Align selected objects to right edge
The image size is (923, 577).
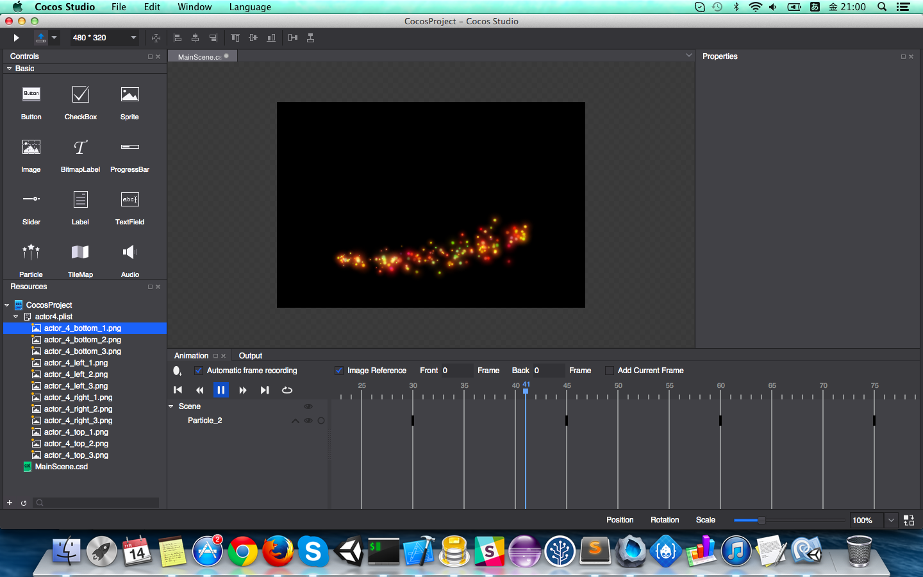[213, 38]
